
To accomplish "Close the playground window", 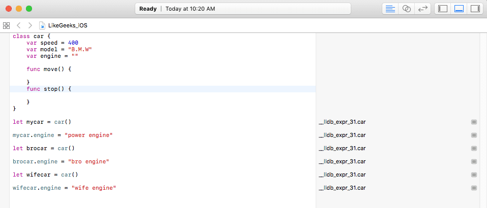I will click(8, 9).
